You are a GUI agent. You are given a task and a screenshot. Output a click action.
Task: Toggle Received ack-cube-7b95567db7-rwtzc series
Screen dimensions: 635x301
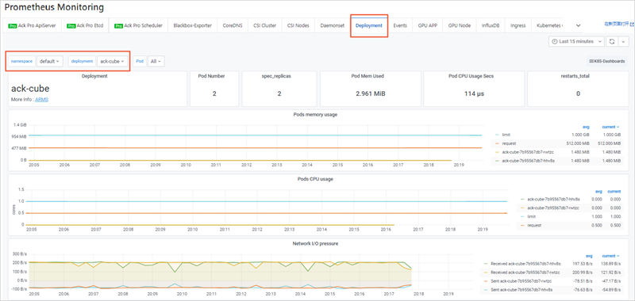(525, 272)
